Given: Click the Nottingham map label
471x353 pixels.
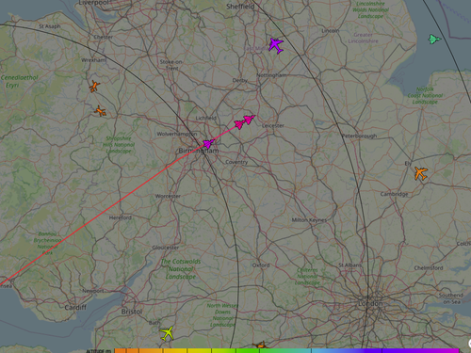Looking at the screenshot, I should point(271,75).
